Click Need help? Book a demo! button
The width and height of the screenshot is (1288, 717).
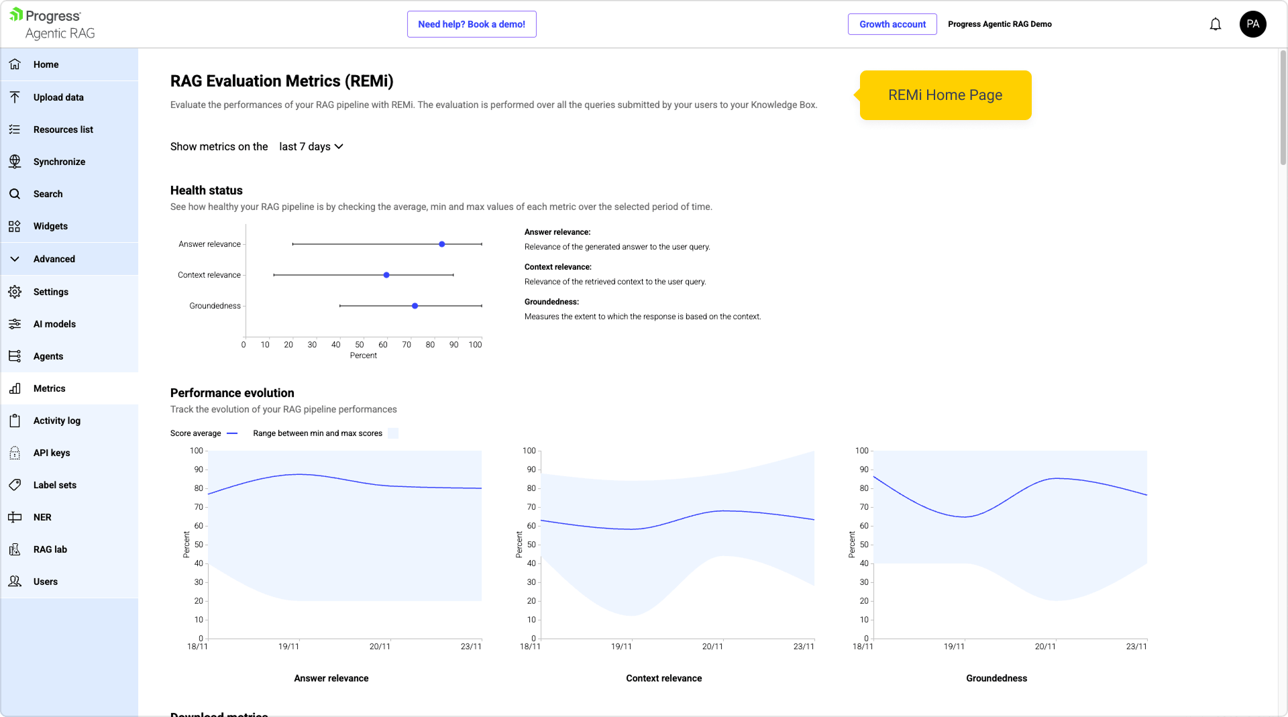tap(472, 24)
